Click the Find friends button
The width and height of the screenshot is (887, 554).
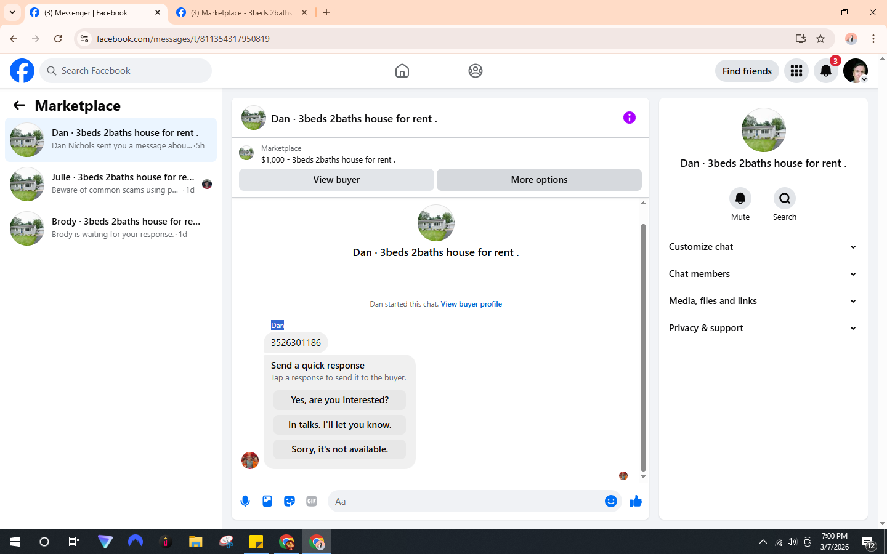coord(747,71)
